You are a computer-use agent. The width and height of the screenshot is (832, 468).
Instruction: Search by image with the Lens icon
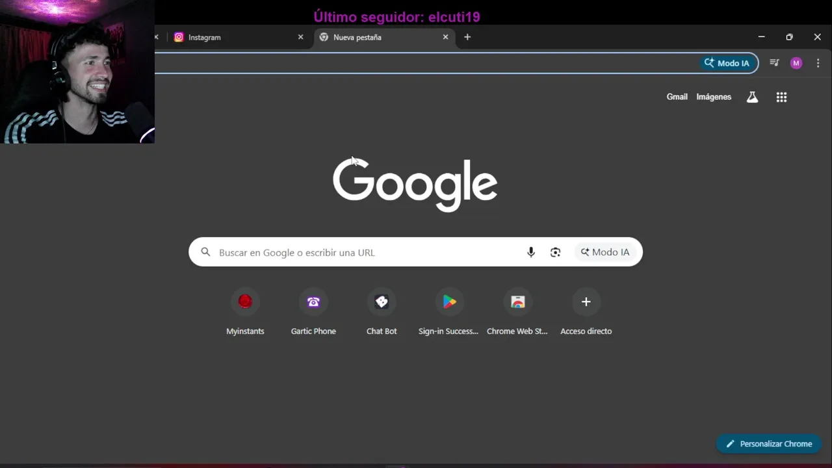pyautogui.click(x=555, y=252)
